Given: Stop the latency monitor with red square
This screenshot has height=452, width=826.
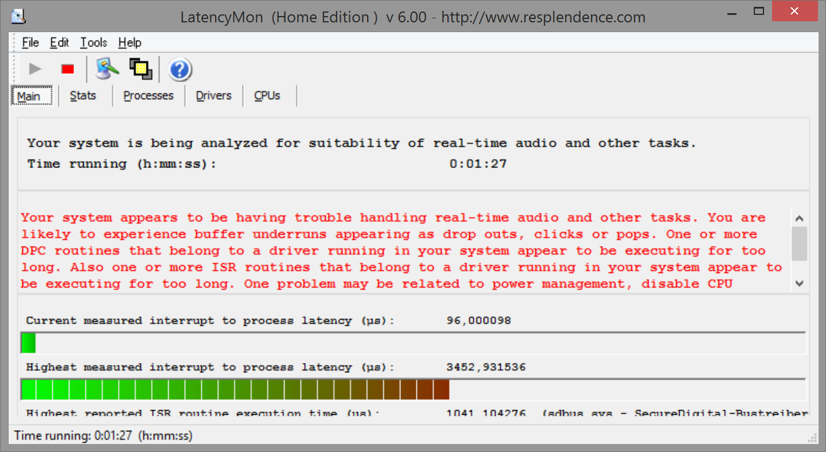Looking at the screenshot, I should 68,69.
